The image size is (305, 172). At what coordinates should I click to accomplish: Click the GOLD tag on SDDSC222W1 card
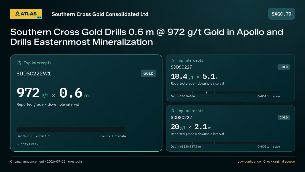point(148,73)
